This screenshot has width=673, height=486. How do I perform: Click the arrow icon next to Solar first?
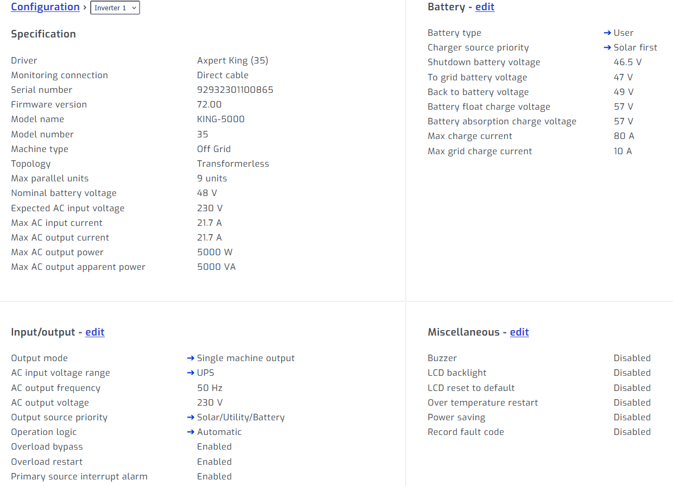tap(607, 48)
